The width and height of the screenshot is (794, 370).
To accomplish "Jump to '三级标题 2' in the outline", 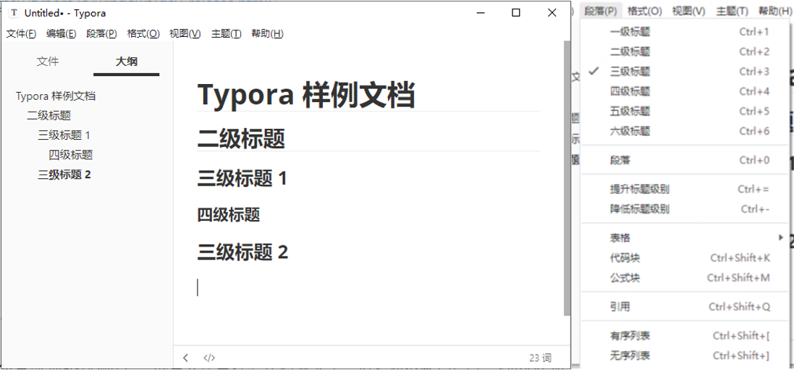I will tap(64, 175).
